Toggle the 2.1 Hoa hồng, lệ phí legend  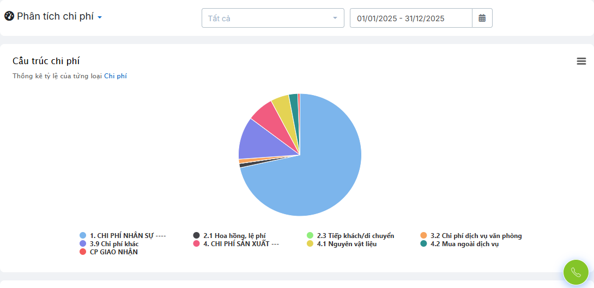pos(234,236)
